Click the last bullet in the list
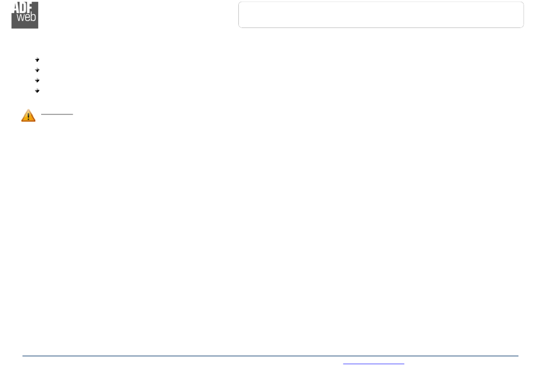 [x=37, y=91]
